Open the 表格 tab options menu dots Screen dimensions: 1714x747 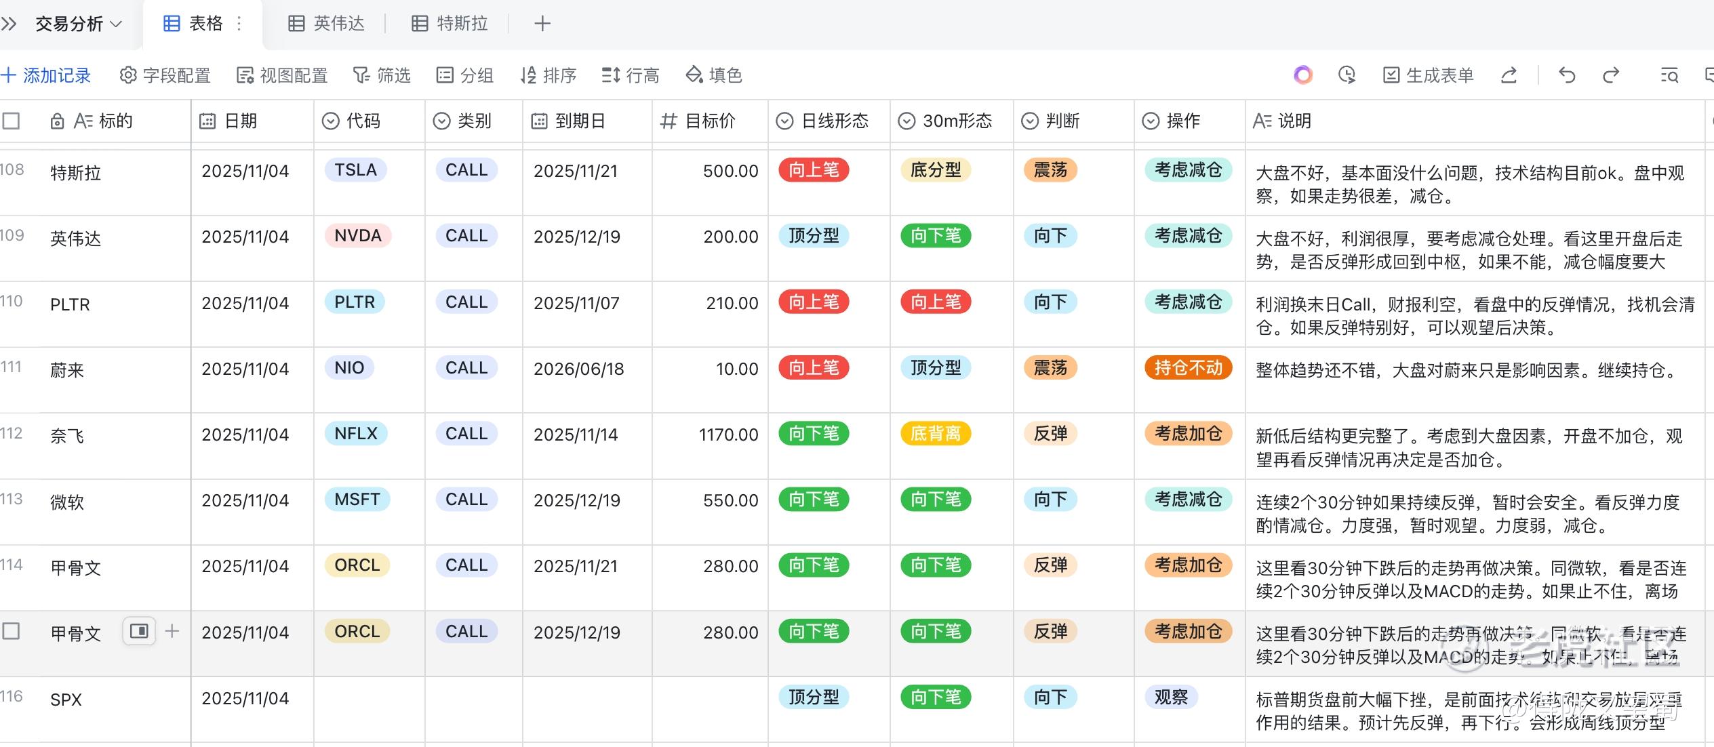[x=239, y=24]
